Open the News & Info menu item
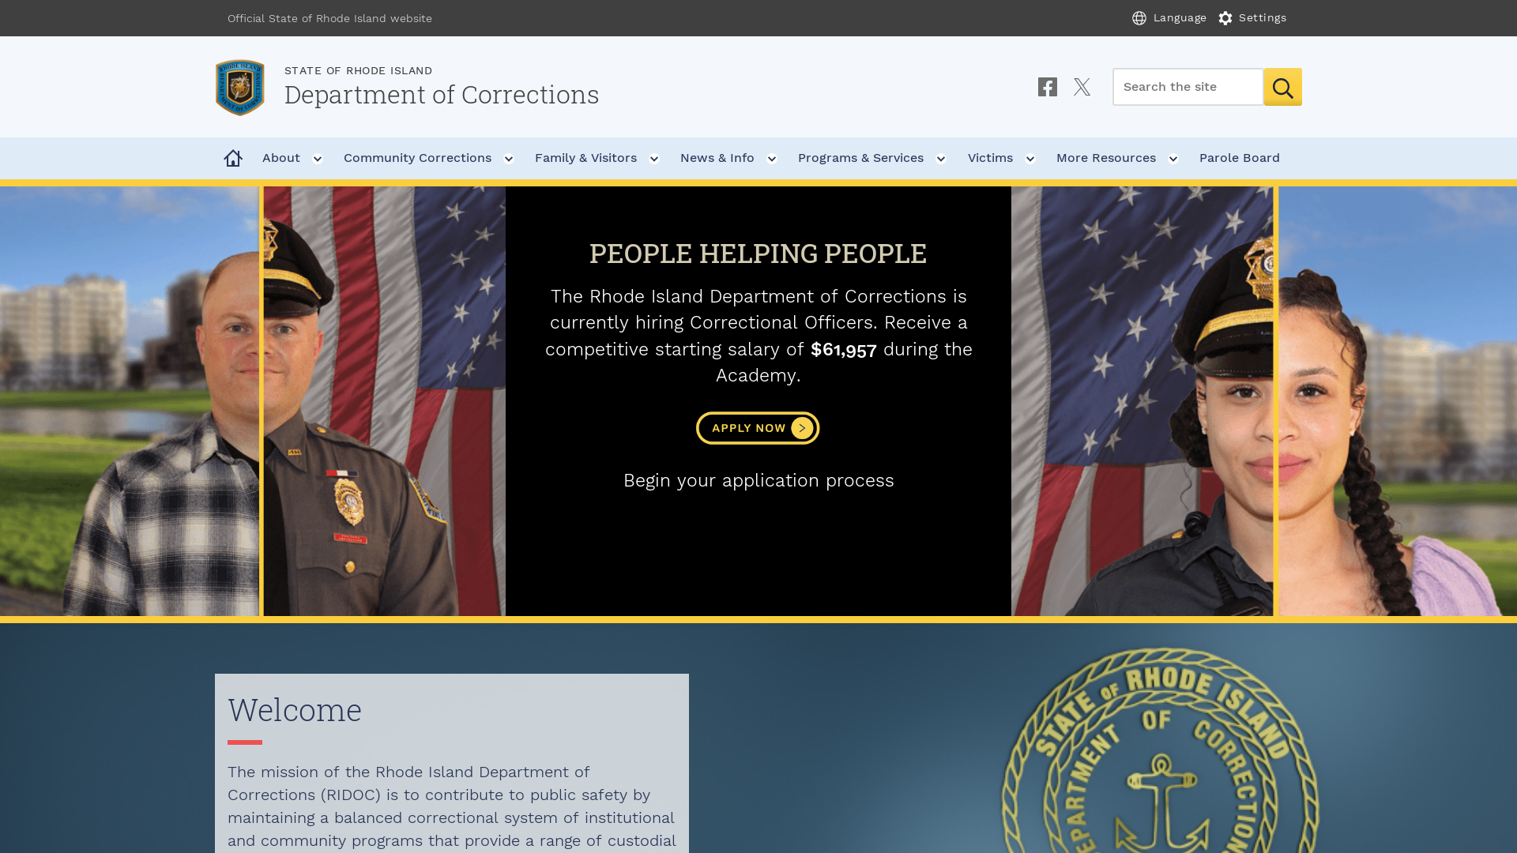This screenshot has width=1517, height=853. [x=717, y=158]
